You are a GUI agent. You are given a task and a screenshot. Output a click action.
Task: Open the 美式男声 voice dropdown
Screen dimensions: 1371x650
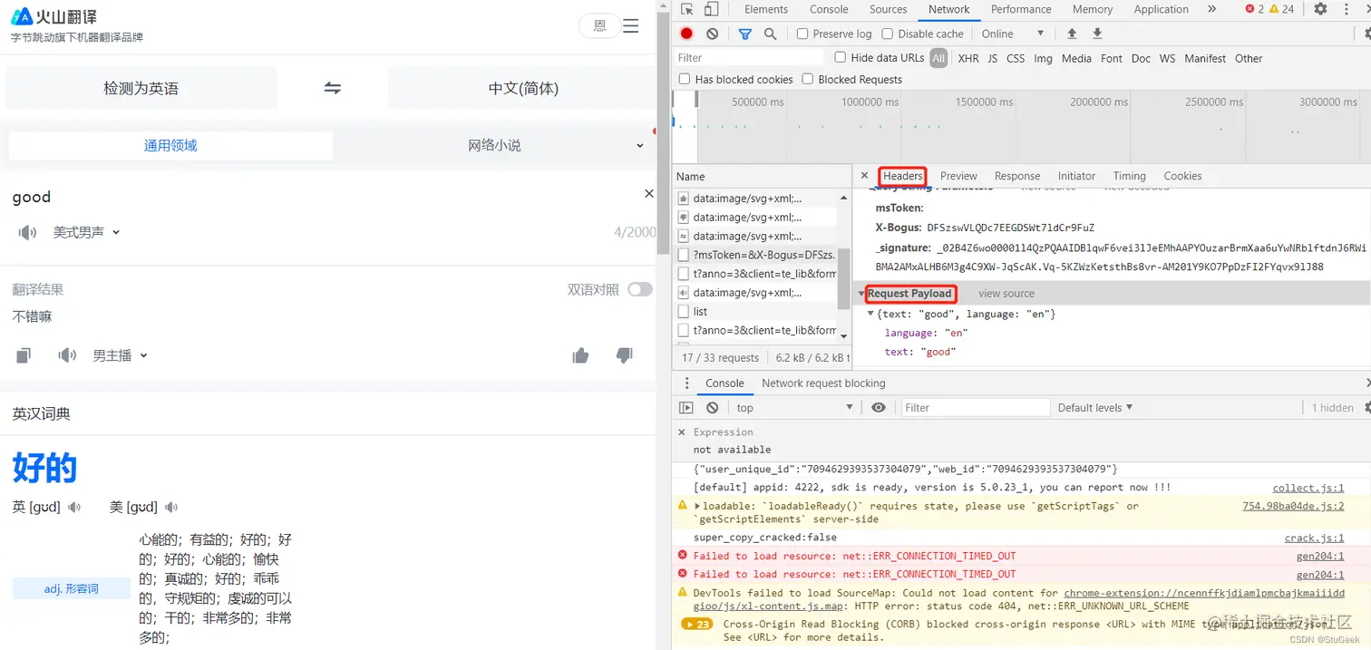click(86, 233)
